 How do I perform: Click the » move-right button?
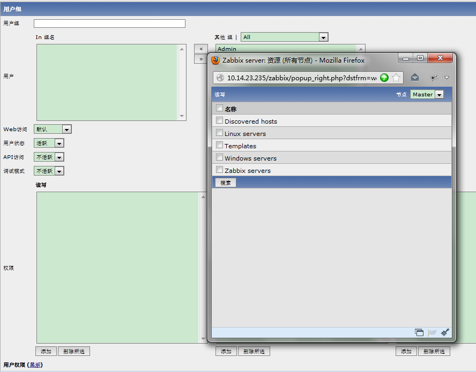[201, 59]
